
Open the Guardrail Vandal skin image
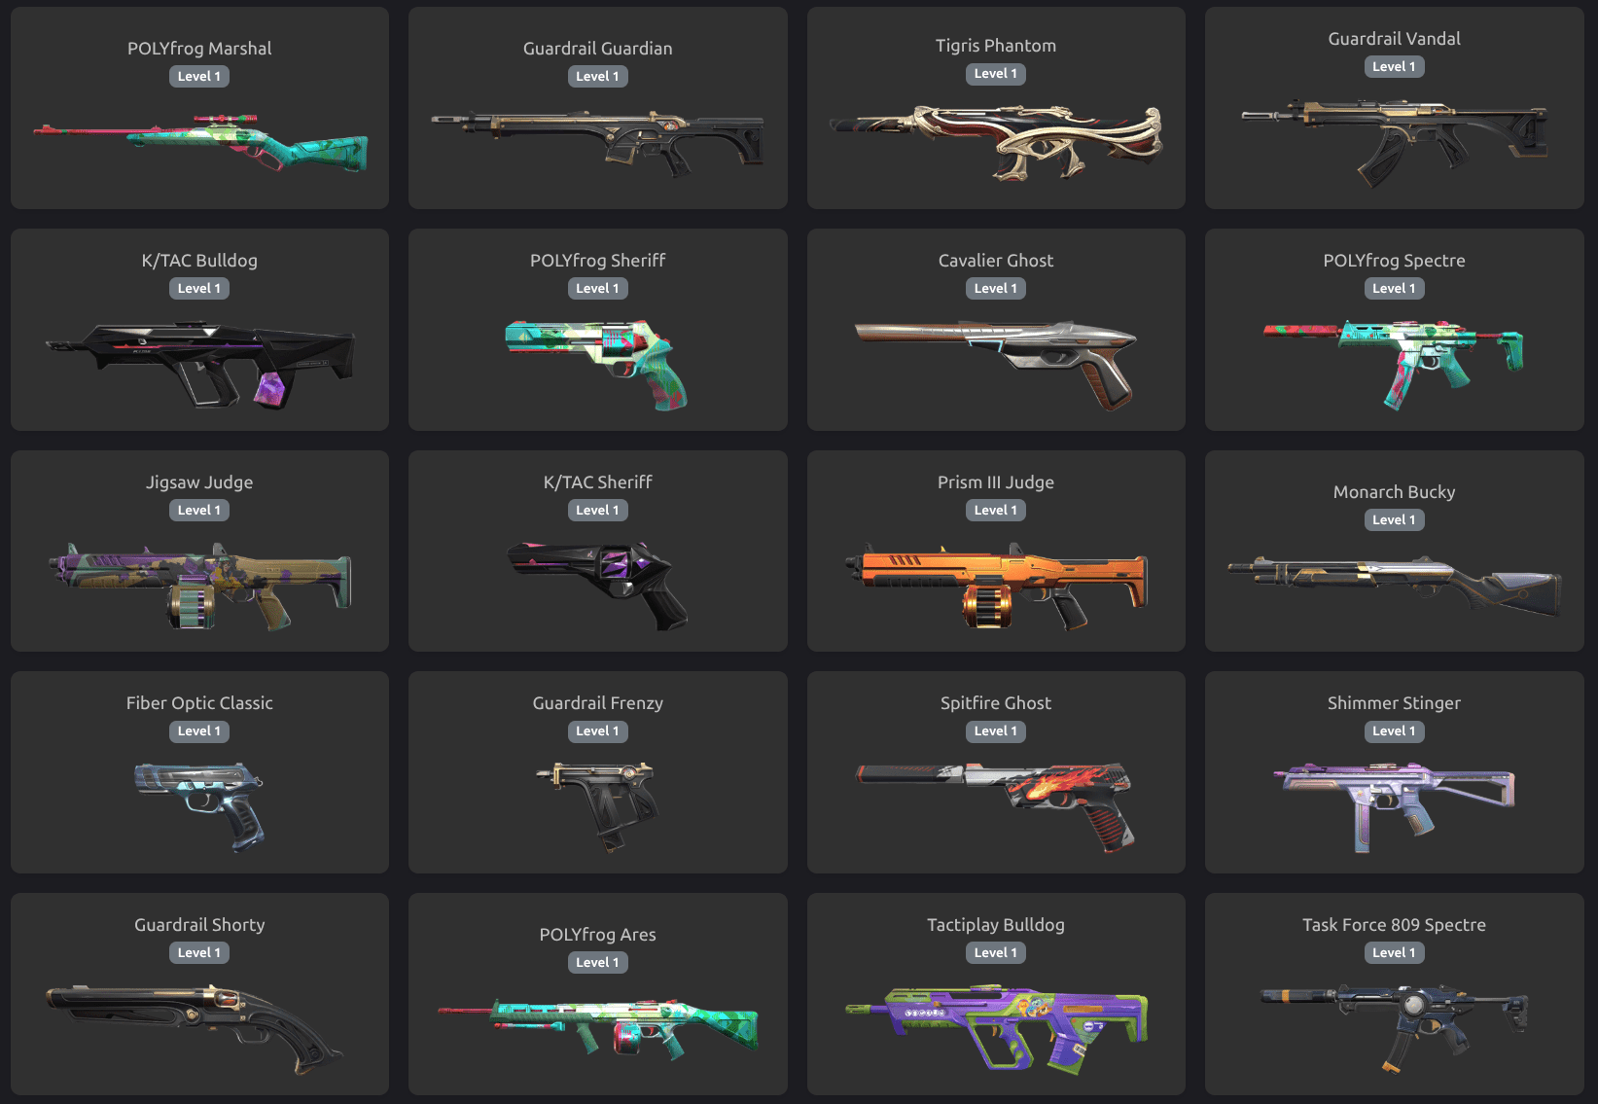coord(1394,142)
